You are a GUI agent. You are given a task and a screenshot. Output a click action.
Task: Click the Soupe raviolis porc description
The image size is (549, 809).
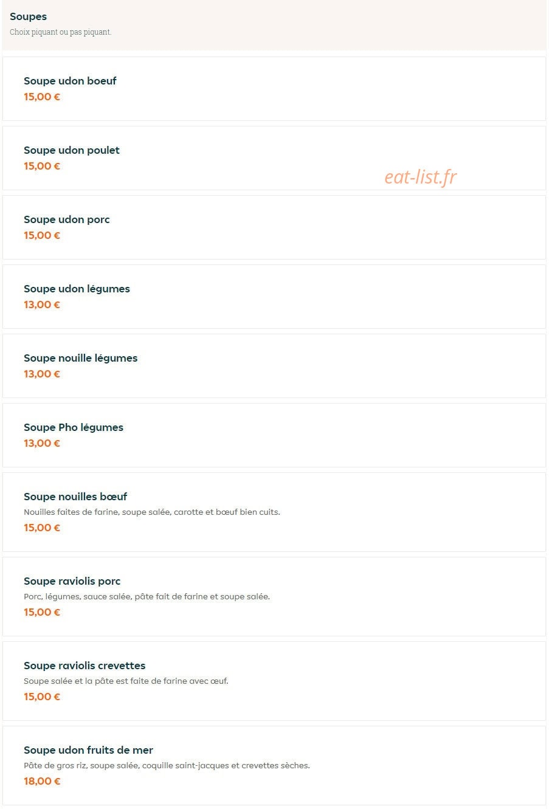[x=147, y=597]
